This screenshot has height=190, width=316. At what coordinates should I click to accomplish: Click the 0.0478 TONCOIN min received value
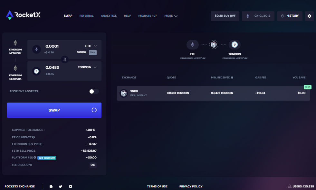(x=222, y=93)
